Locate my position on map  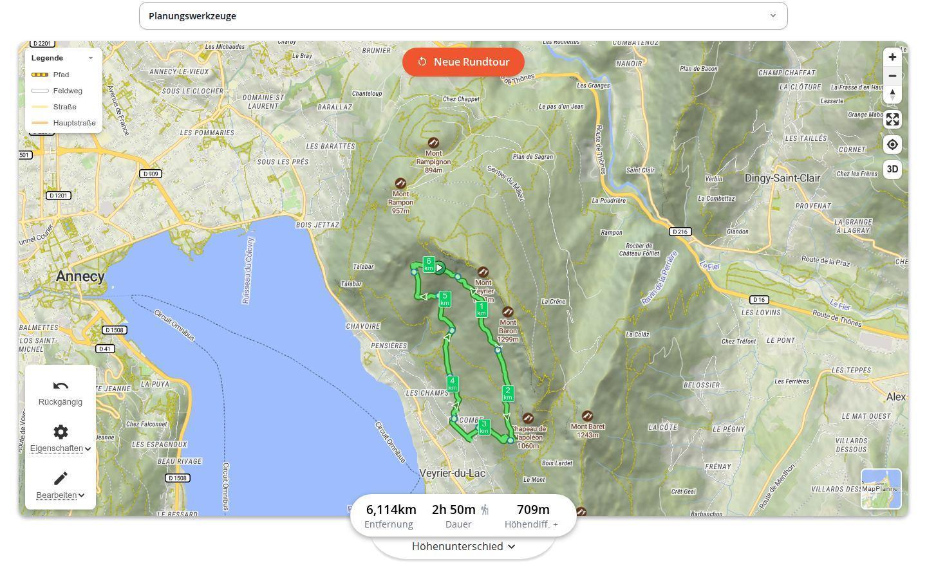[892, 145]
